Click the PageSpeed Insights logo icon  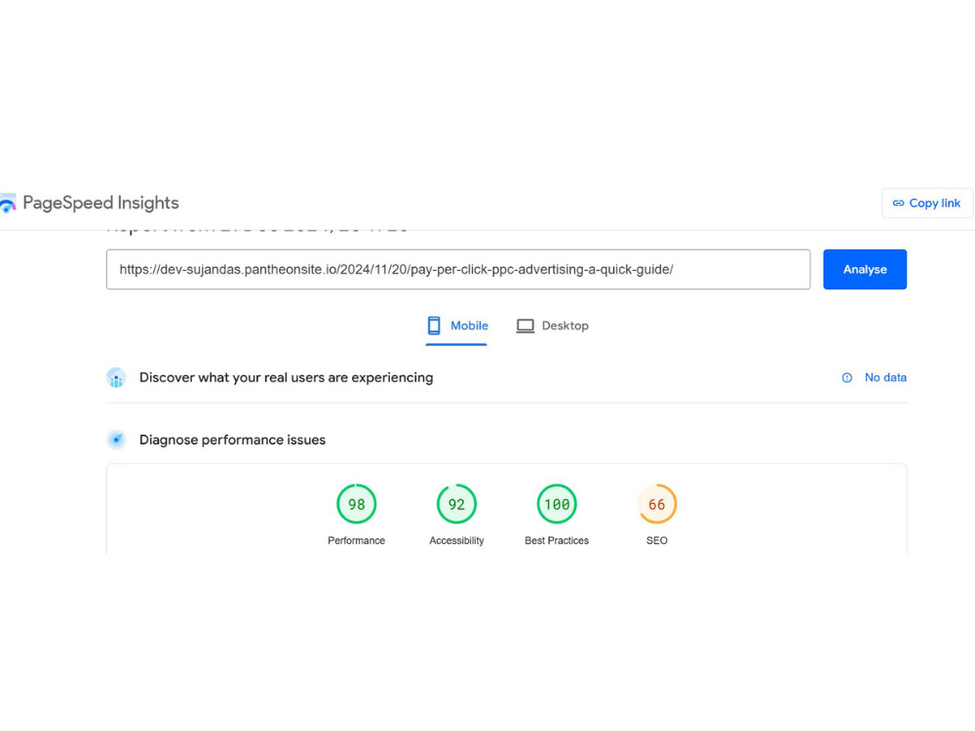pyautogui.click(x=8, y=204)
